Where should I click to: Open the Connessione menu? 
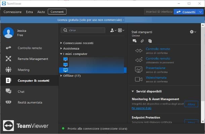point(12,12)
